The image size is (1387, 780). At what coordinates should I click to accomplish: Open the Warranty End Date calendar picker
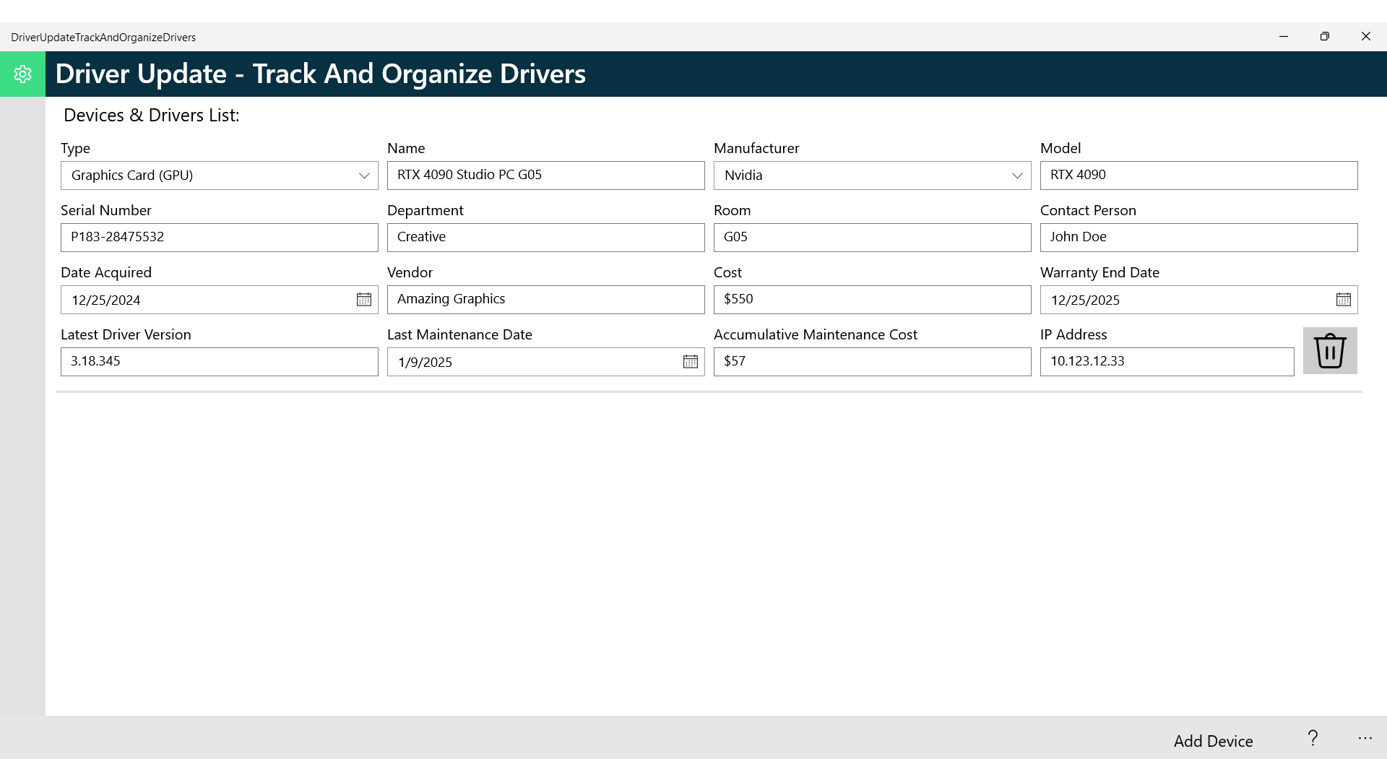1342,299
